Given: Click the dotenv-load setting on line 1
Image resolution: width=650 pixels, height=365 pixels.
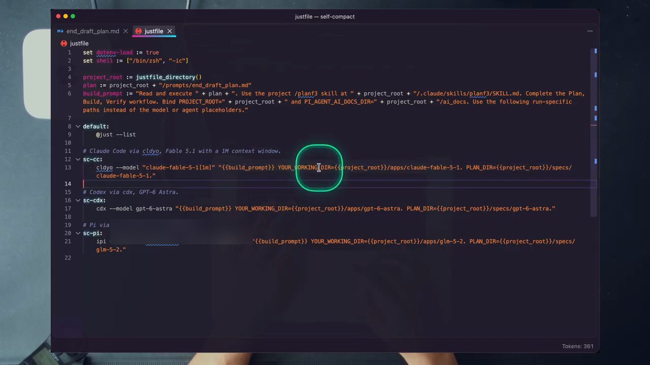Looking at the screenshot, I should [x=114, y=52].
